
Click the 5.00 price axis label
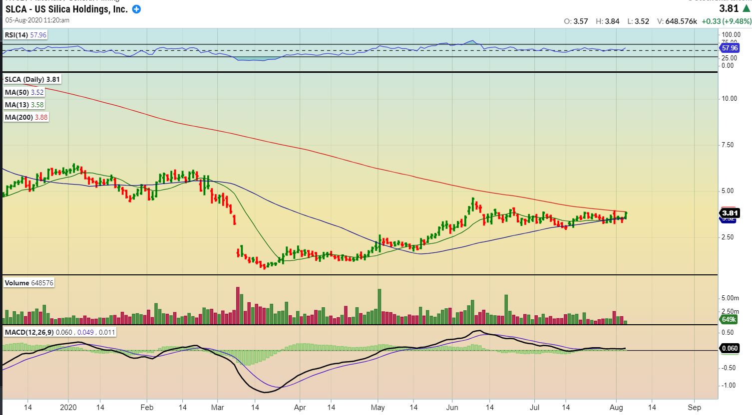(x=729, y=191)
